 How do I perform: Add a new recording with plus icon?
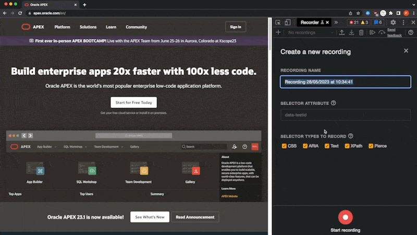click(x=278, y=32)
